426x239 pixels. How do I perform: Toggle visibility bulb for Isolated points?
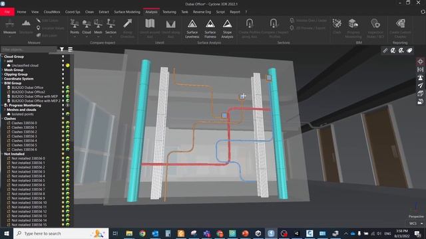63,114
